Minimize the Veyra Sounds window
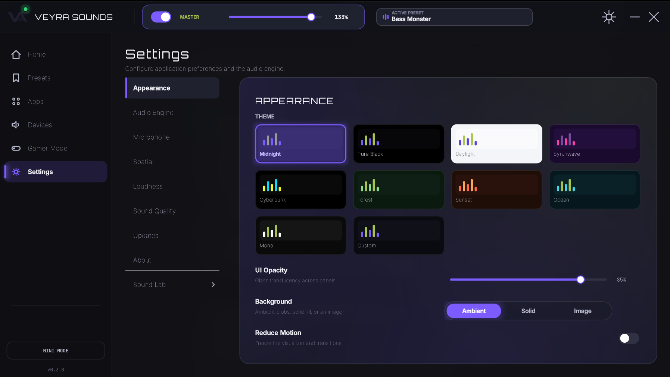The image size is (670, 377). (635, 17)
